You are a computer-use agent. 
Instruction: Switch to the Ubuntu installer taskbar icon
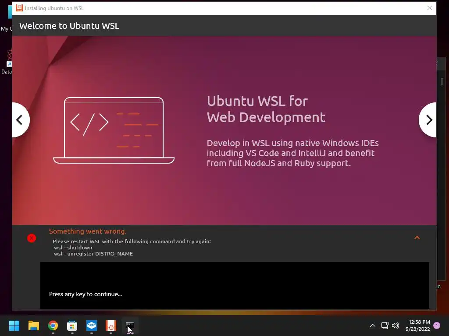111,325
